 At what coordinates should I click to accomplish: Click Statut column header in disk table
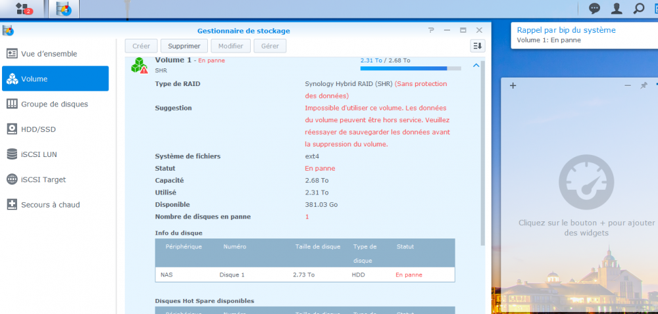pyautogui.click(x=405, y=246)
